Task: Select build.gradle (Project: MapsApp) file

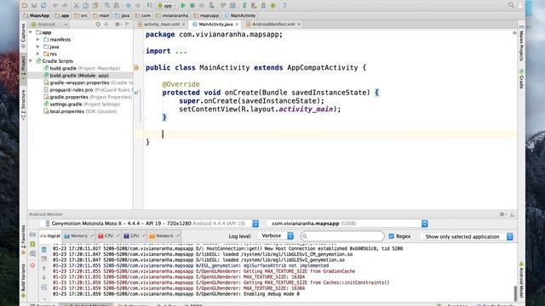Action: (82, 68)
